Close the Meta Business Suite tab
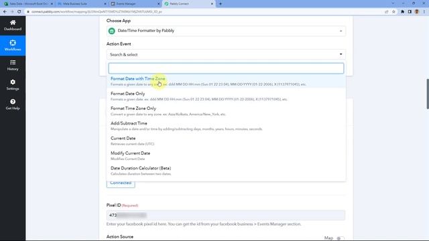This screenshot has width=429, height=241. [x=105, y=4]
